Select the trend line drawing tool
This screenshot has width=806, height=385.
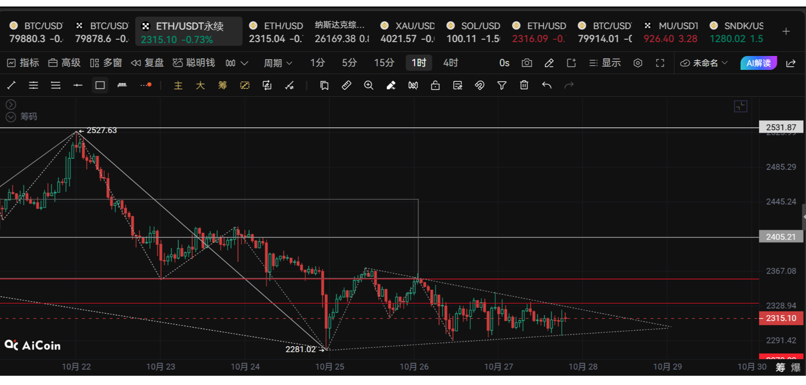pyautogui.click(x=12, y=85)
